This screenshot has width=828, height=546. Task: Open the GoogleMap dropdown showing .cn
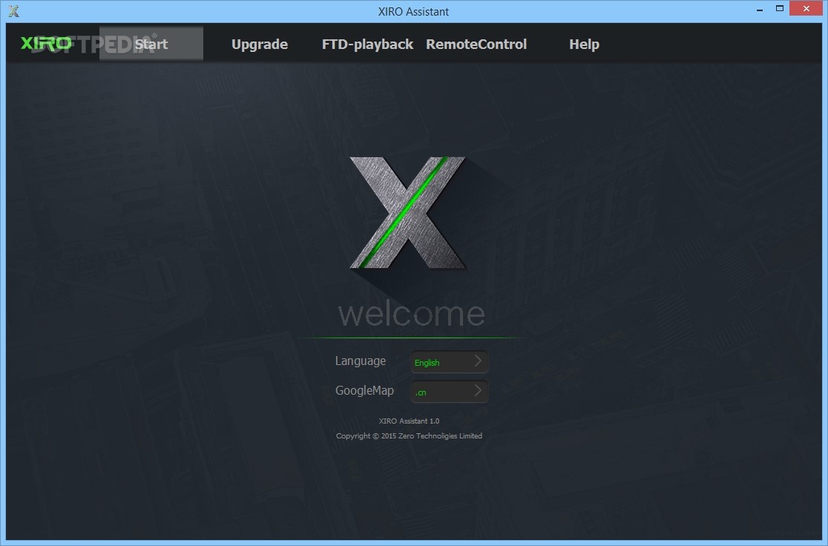pyautogui.click(x=450, y=392)
